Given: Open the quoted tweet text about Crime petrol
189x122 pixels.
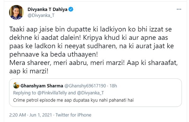Looking at the screenshot, I should pyautogui.click(x=73, y=100).
